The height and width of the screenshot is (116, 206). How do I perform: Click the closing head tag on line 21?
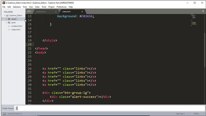click(42, 48)
